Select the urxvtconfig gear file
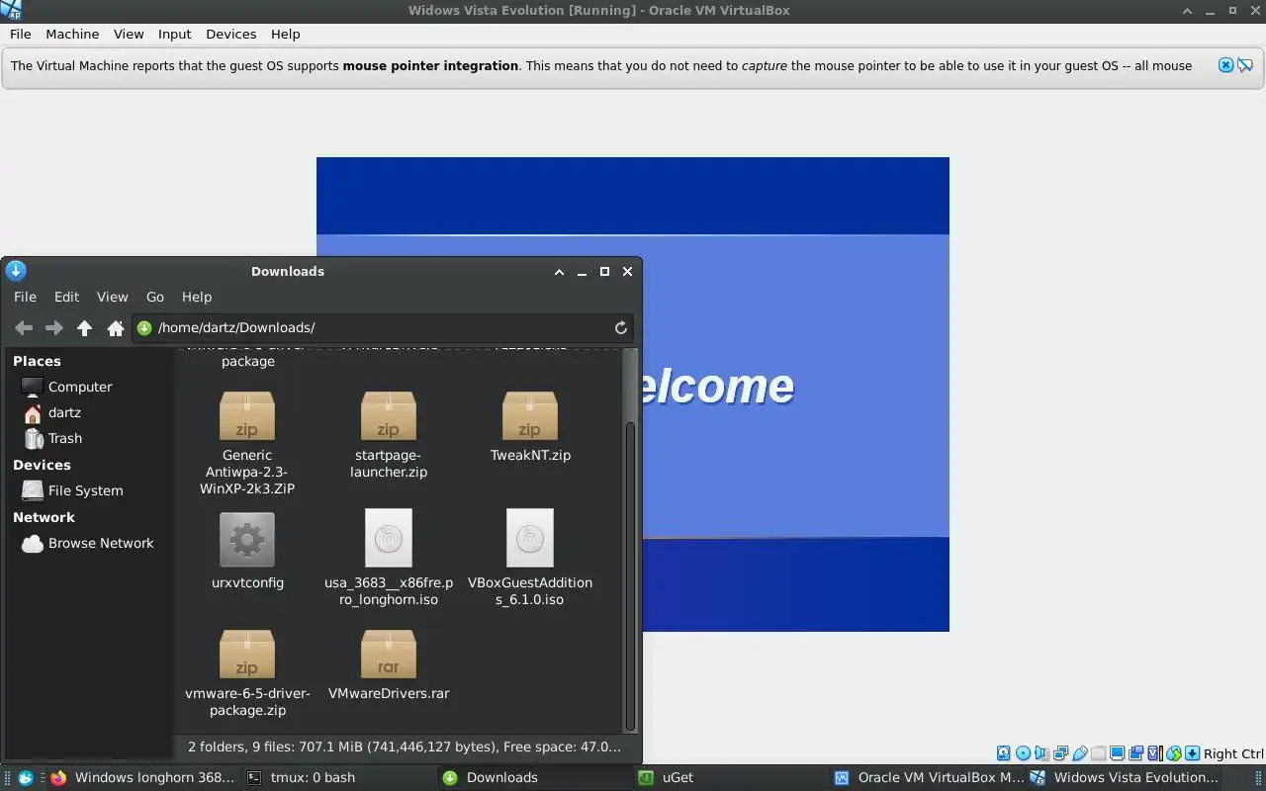 247,551
